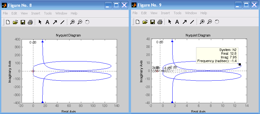
Task: Print Figure No. 9 with printer icon
Action: click(x=160, y=22)
